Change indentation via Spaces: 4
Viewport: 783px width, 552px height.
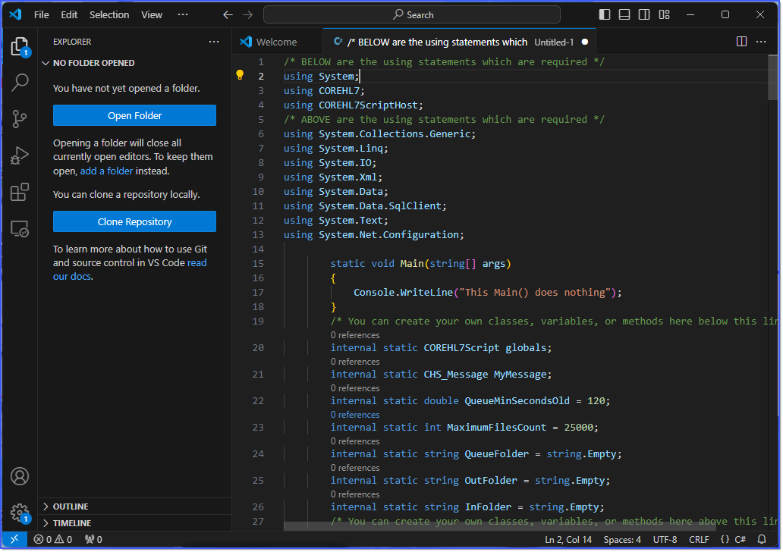(622, 540)
